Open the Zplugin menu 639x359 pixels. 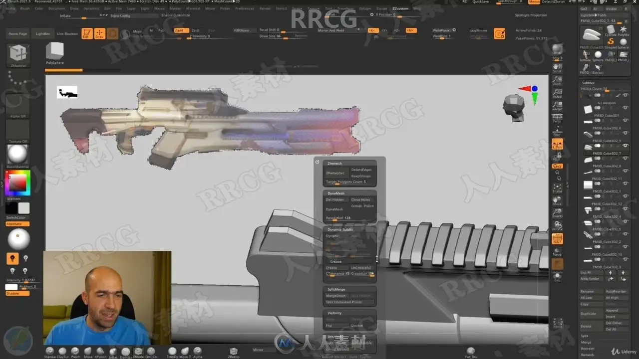click(365, 8)
